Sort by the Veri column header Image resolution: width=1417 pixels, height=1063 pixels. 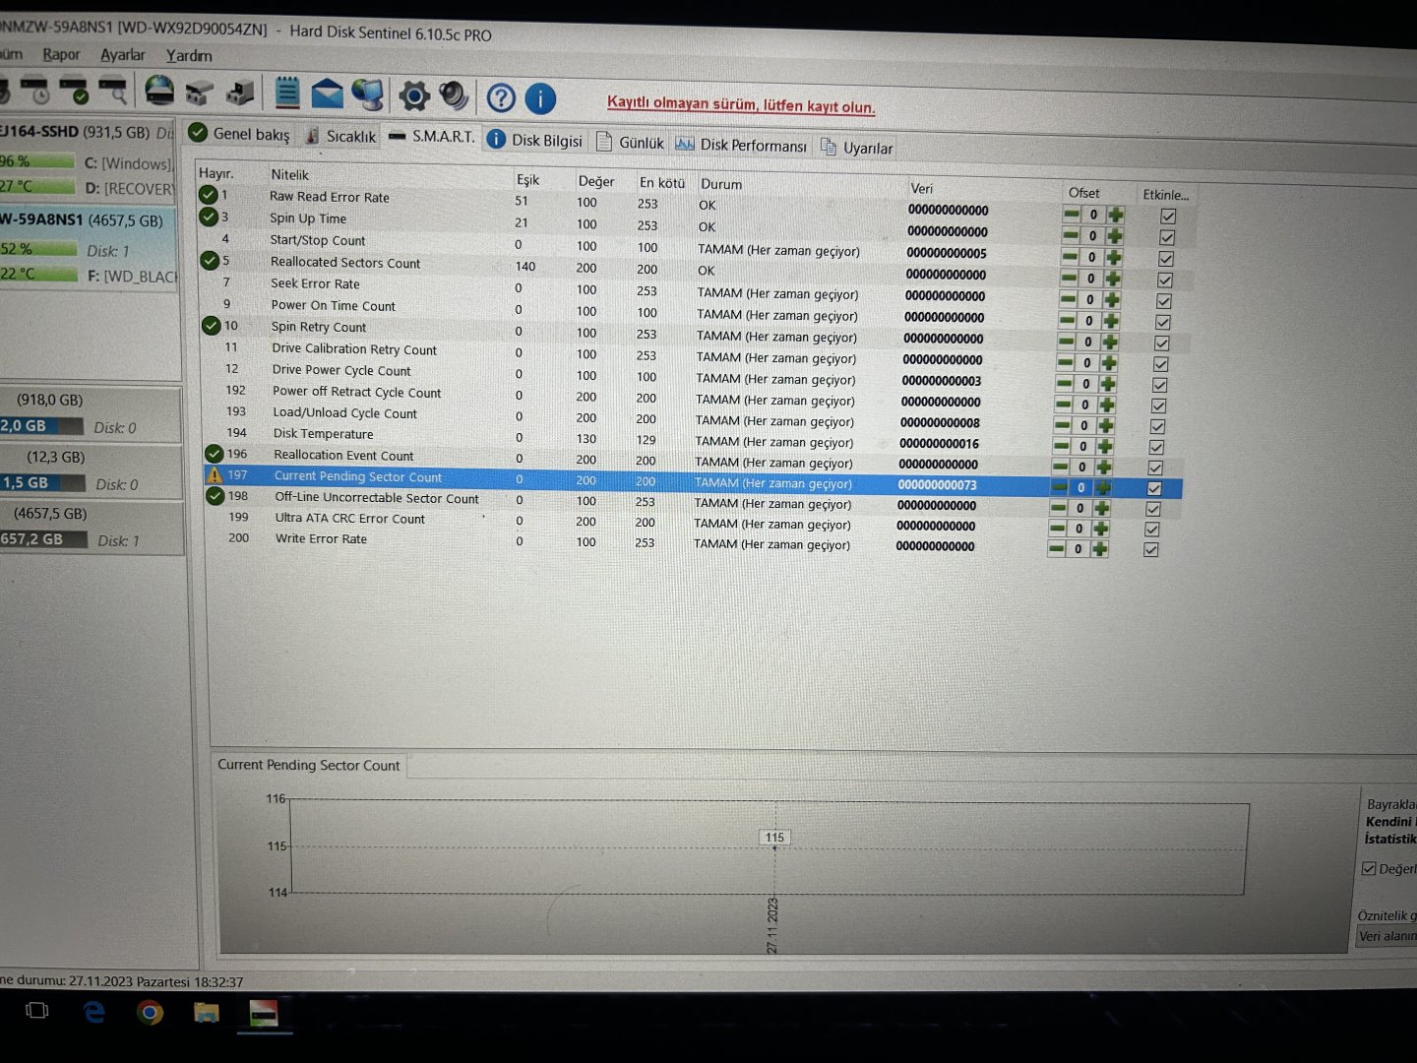[922, 188]
